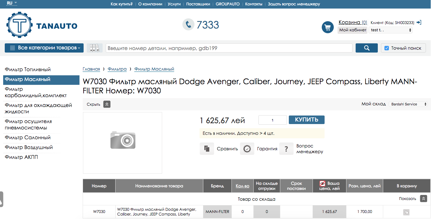Open the Мой склад warehouse dropdown
The image size is (431, 219).
pyautogui.click(x=408, y=104)
